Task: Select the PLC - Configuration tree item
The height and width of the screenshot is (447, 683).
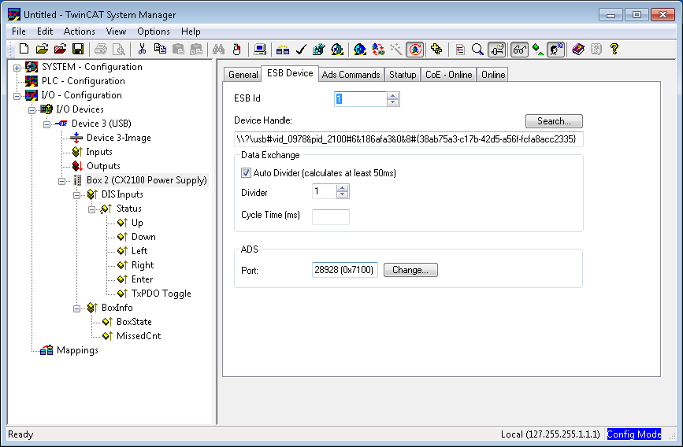Action: pyautogui.click(x=84, y=81)
